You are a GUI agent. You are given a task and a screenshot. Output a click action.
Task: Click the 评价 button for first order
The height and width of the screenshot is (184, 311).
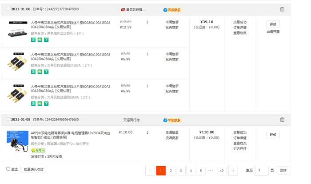pos(273,24)
